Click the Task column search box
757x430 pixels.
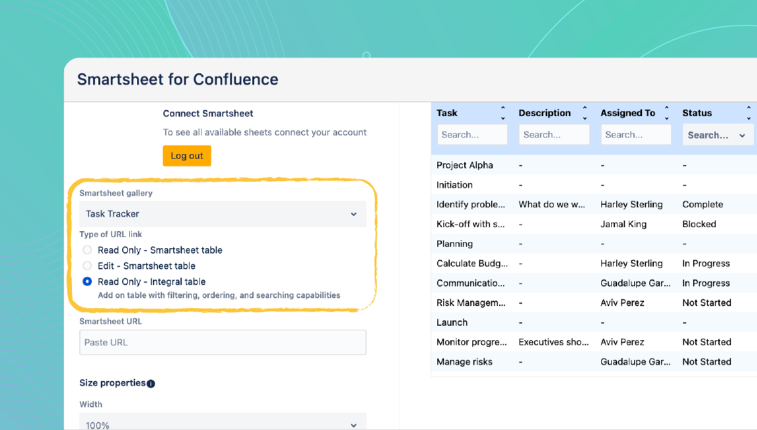[x=472, y=135]
